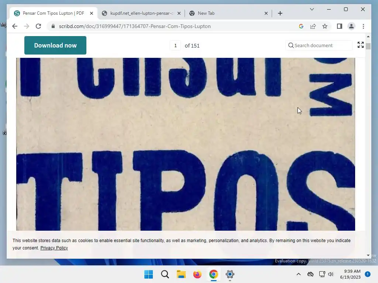Share this page via share icon

313,26
